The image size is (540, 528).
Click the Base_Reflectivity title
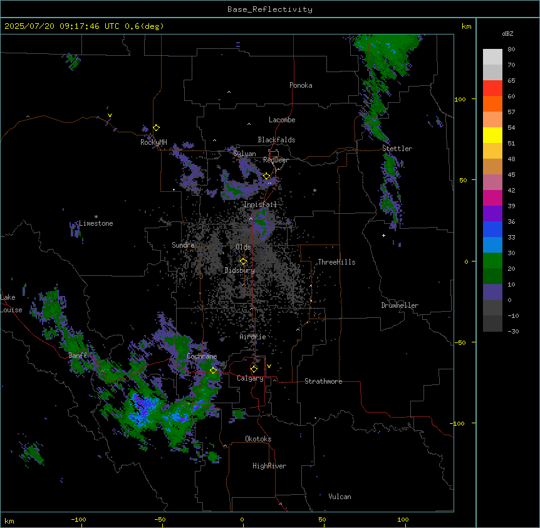(x=270, y=9)
